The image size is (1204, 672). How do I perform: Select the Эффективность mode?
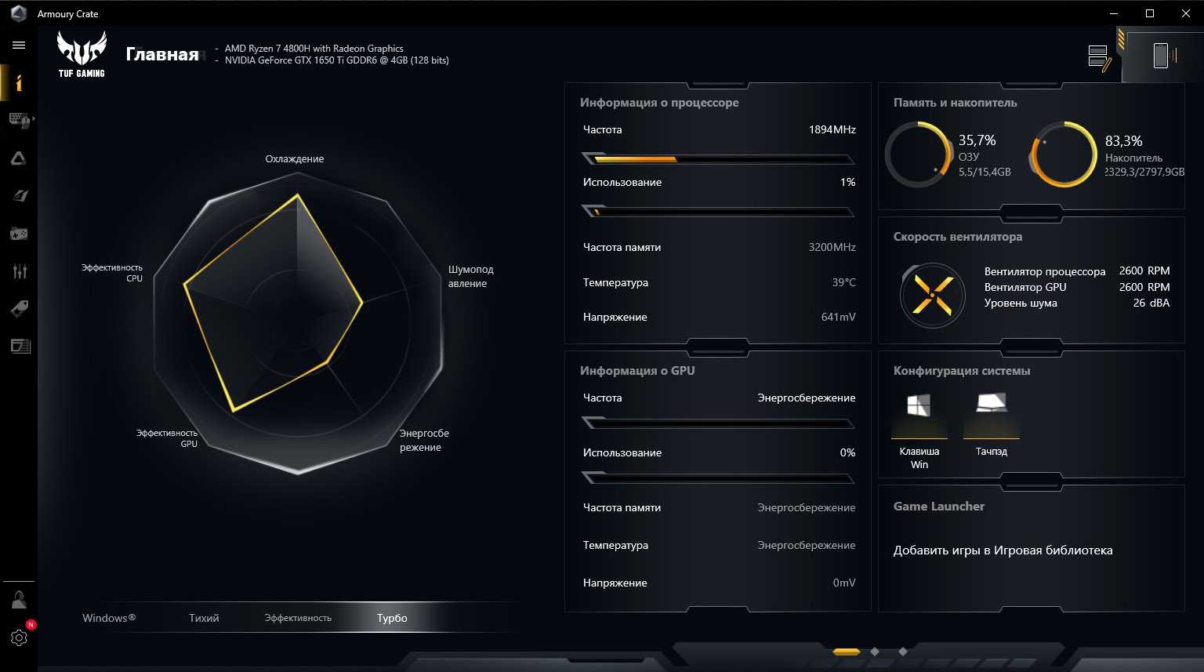click(298, 618)
